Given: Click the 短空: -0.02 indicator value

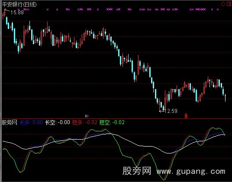Looking at the screenshot, I should click(112, 122).
